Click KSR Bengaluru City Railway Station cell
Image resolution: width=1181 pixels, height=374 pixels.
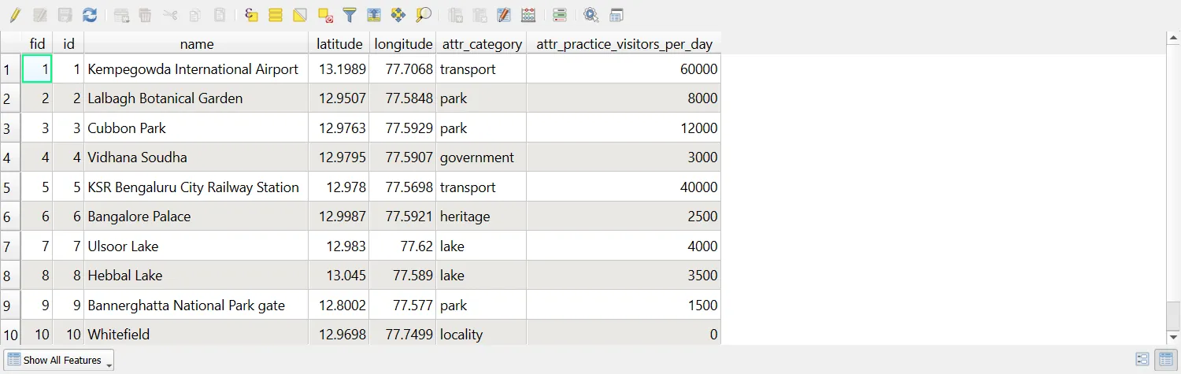click(196, 187)
